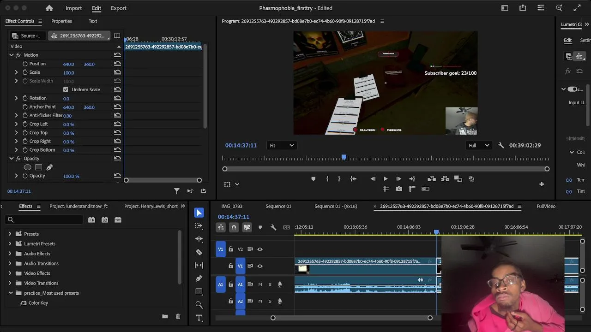The image size is (591, 332).
Task: Delete custom item in Effects panel
Action: coord(178,316)
